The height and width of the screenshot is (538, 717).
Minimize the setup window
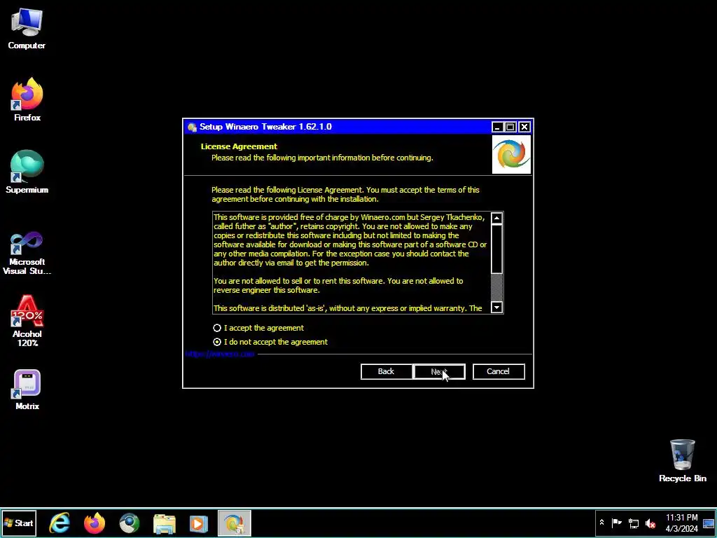(497, 127)
